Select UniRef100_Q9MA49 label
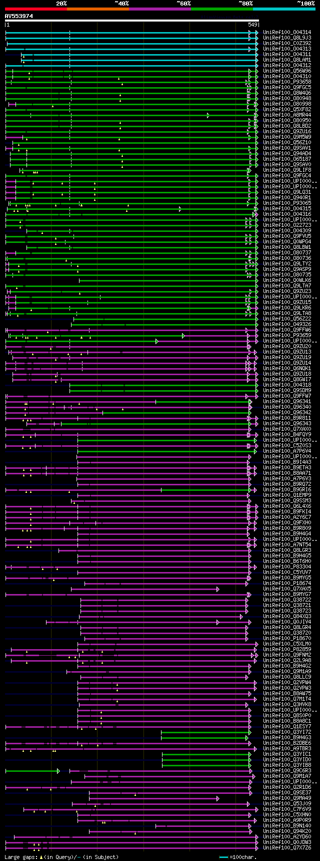Image resolution: width=320 pixels, height=861 pixels. coord(287,798)
